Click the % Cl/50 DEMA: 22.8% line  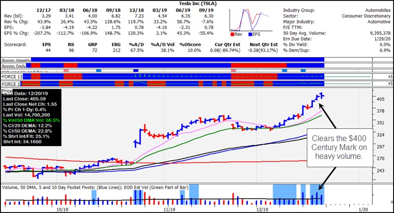(x=28, y=131)
